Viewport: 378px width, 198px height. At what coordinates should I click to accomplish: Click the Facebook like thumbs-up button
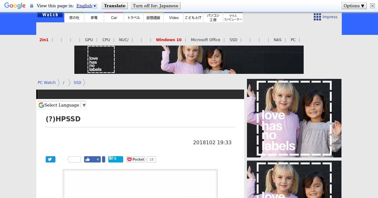tap(92, 159)
